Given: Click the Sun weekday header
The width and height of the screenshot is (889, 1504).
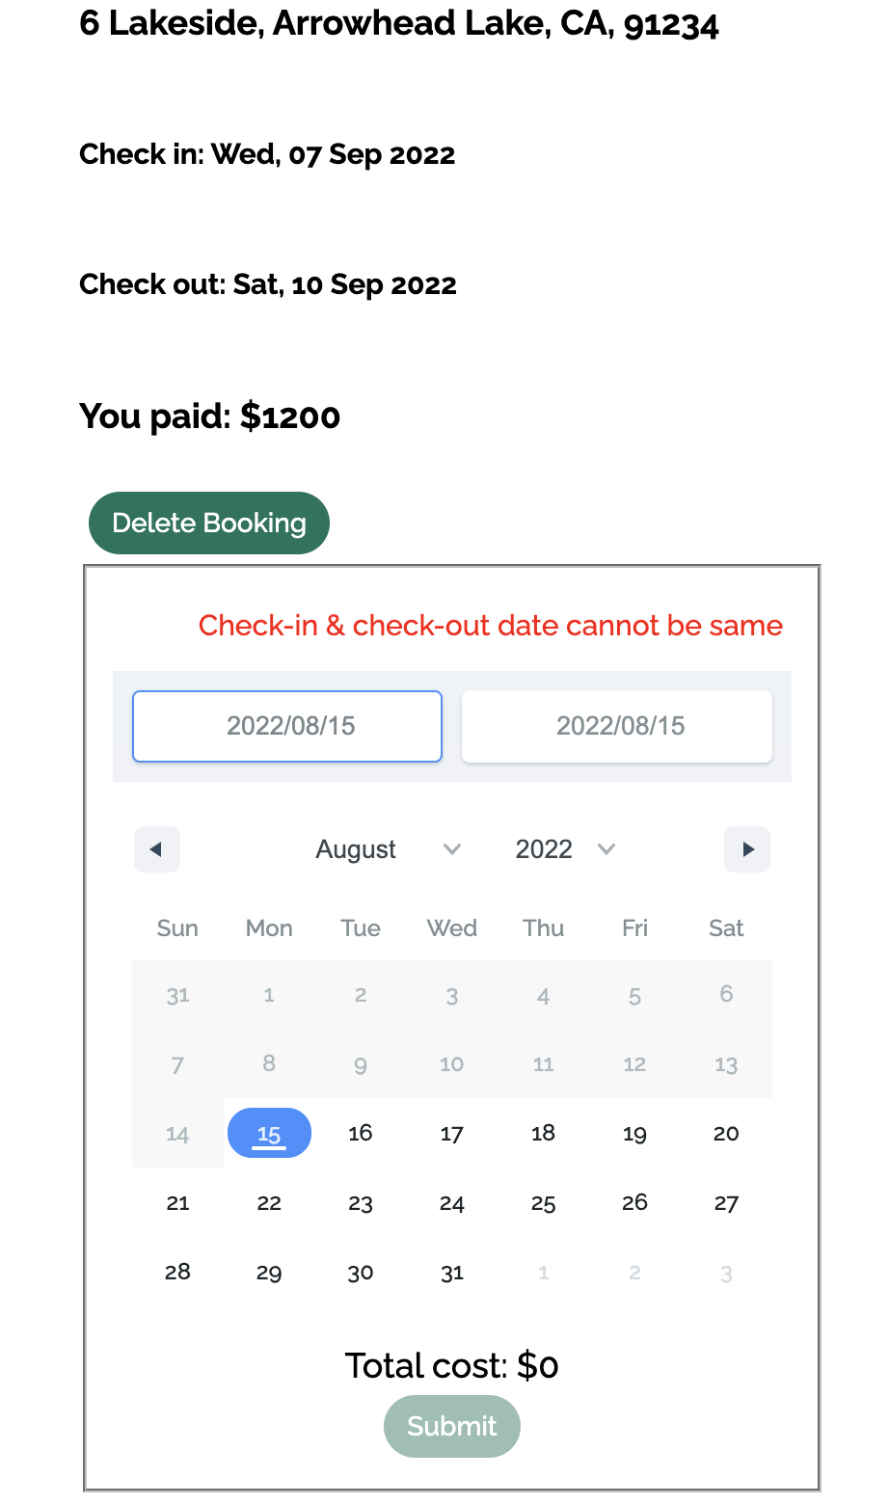Looking at the screenshot, I should [x=177, y=927].
